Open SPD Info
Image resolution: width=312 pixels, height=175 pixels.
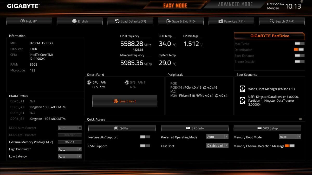[195, 128]
